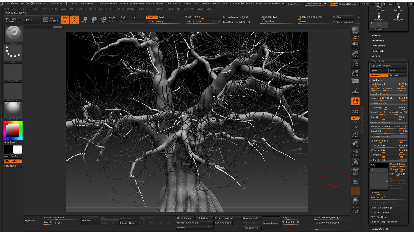Click the Frame view icon
The image size is (414, 232).
[355, 134]
